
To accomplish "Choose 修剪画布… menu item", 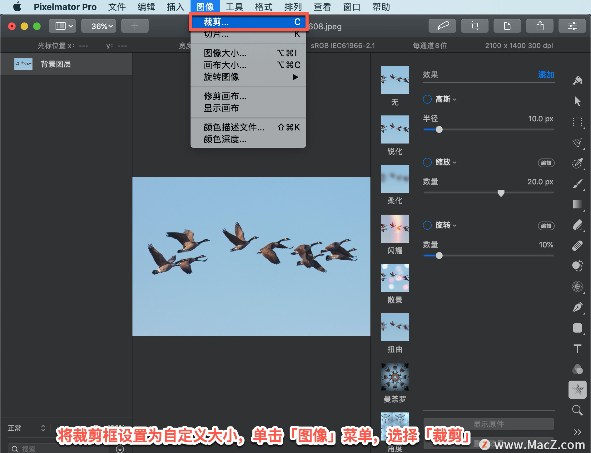I will (x=248, y=96).
